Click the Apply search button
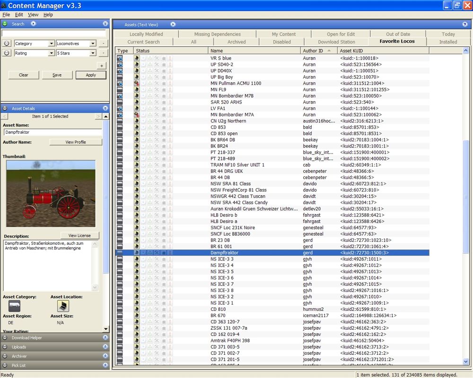Screen dimensions: 473x378 tap(91, 75)
